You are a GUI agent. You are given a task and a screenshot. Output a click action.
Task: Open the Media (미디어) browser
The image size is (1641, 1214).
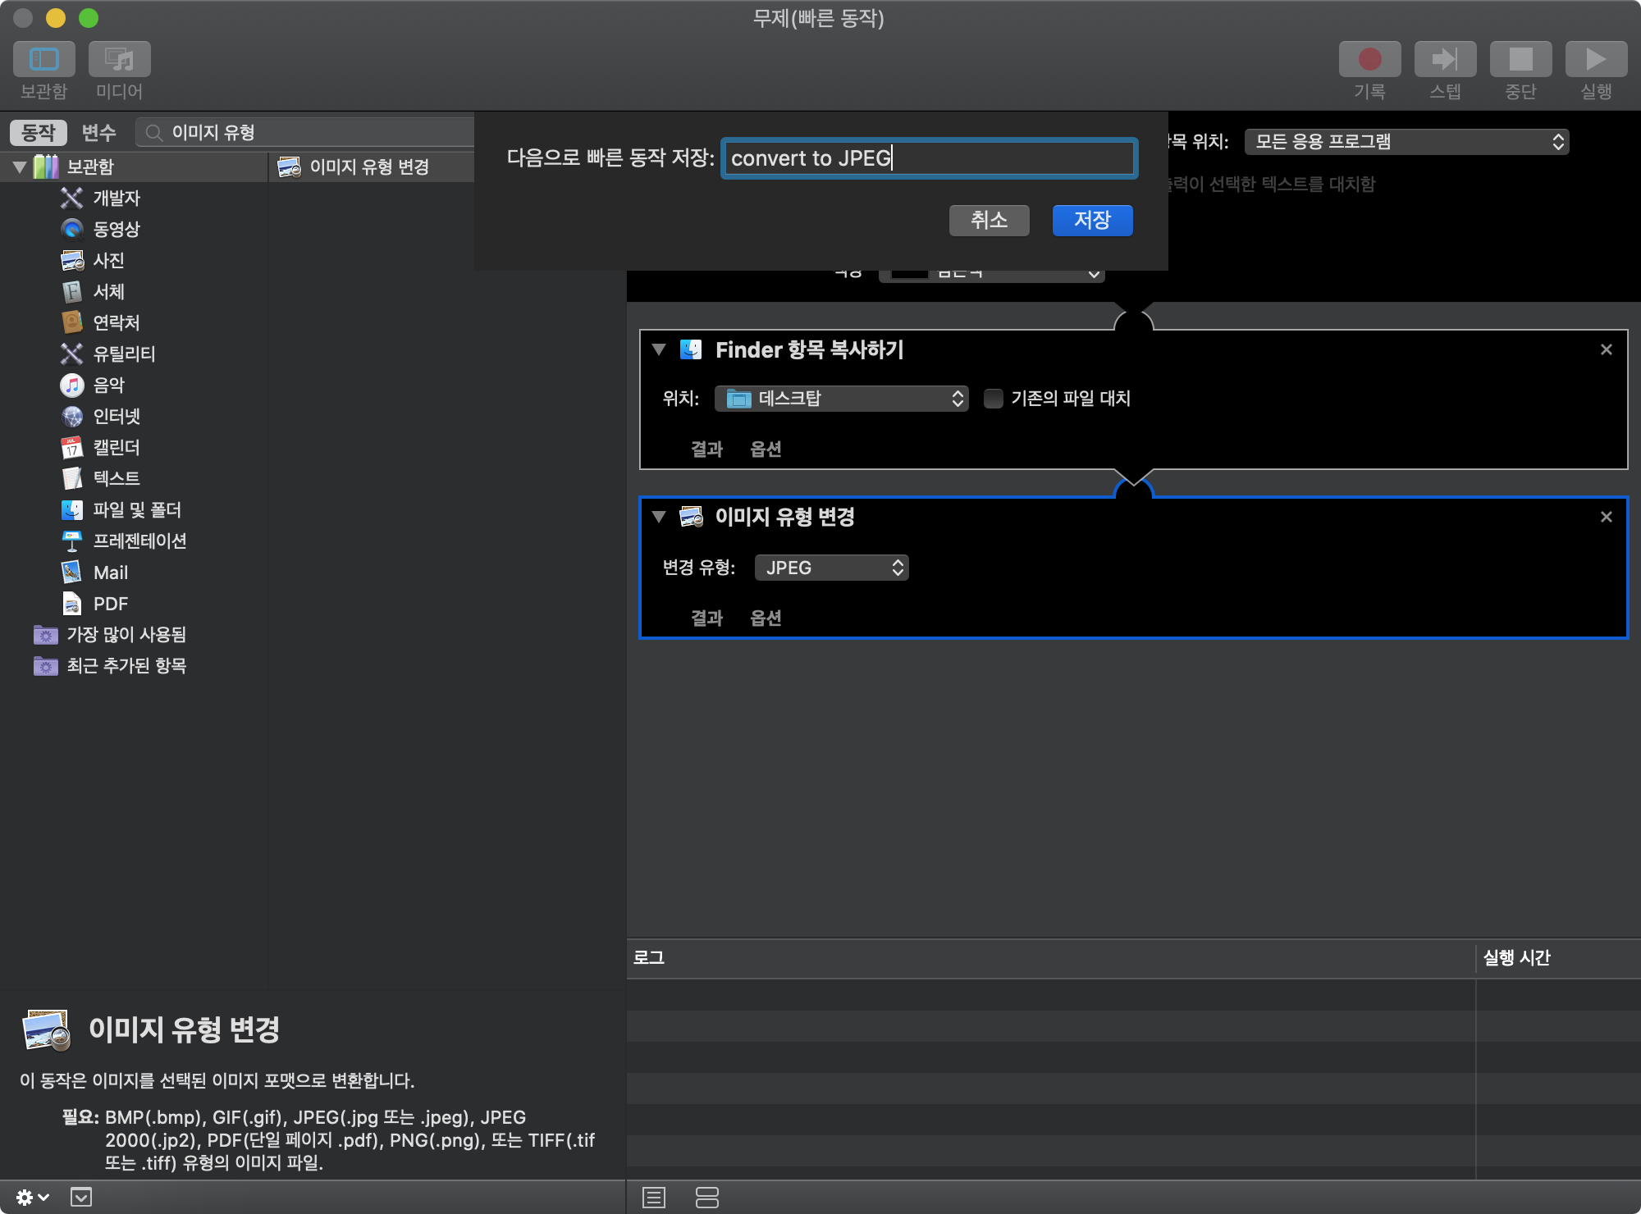pyautogui.click(x=120, y=60)
